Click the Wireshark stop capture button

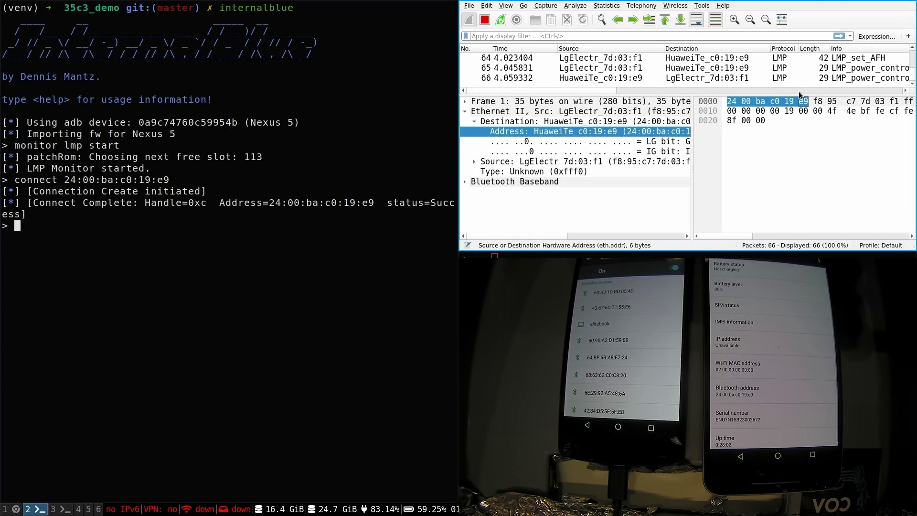(x=484, y=20)
